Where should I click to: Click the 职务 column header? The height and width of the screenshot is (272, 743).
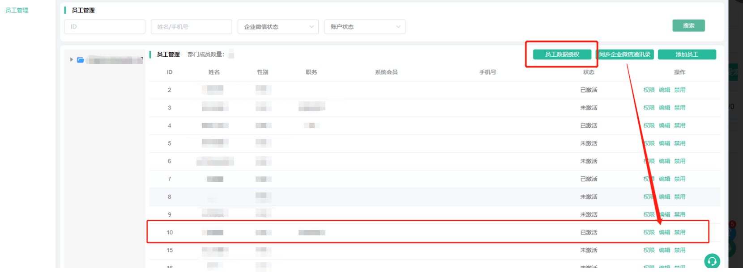(x=312, y=72)
